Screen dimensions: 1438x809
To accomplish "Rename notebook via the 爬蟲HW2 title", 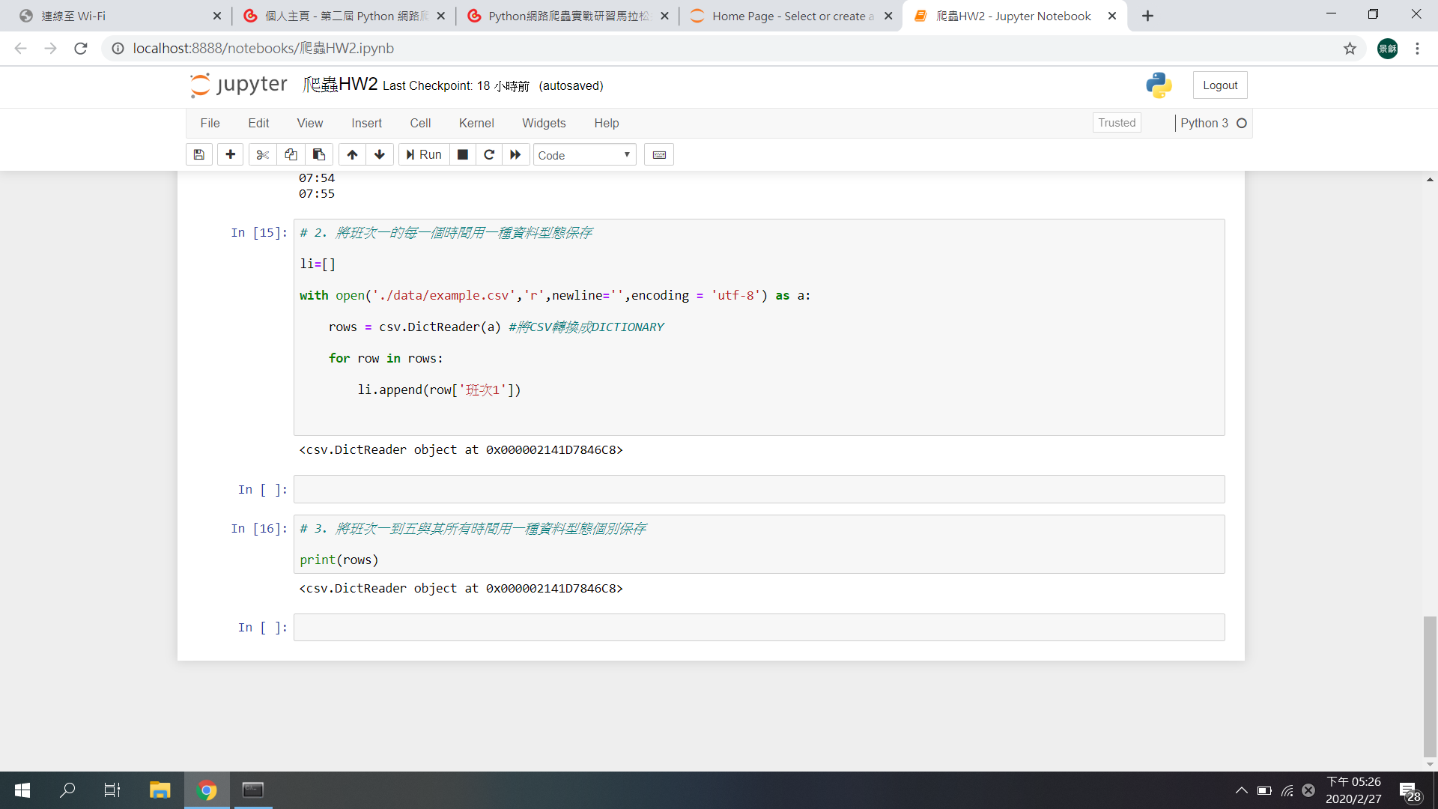I will (x=340, y=85).
